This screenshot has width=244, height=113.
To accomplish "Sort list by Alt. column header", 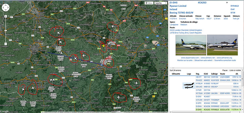I will click(237, 74).
